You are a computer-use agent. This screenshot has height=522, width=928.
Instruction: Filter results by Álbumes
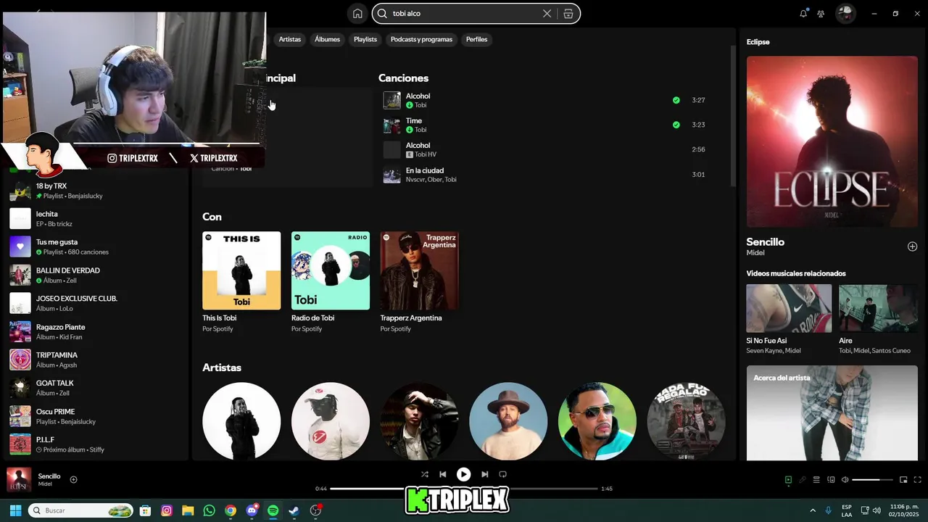[x=327, y=39]
